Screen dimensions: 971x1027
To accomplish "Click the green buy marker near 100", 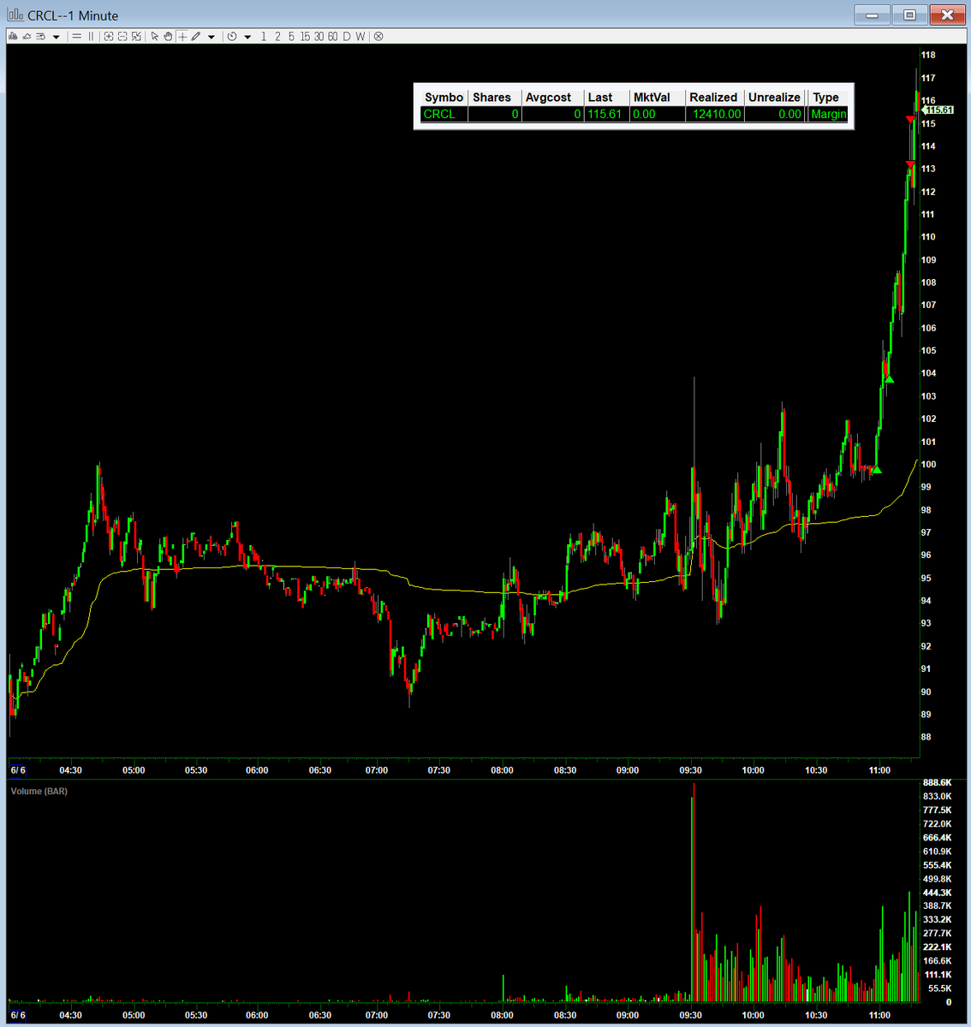I will click(876, 469).
